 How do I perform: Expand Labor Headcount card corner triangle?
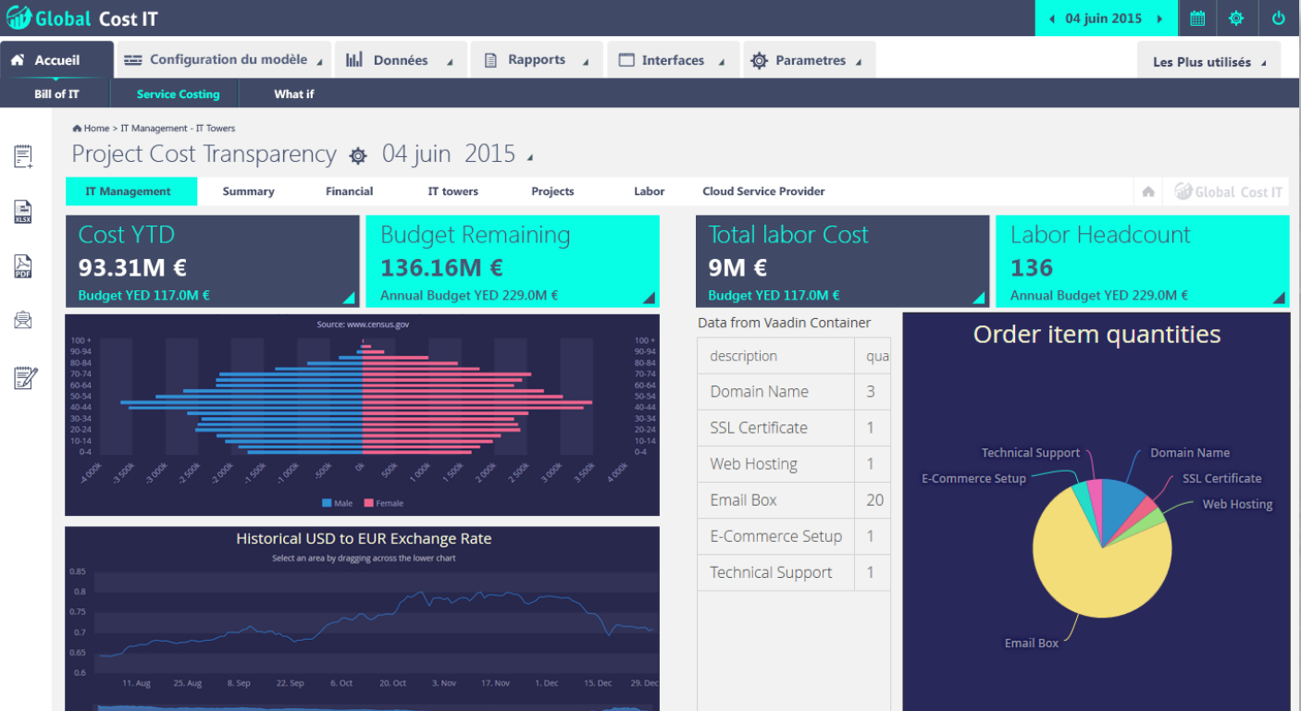[1280, 298]
